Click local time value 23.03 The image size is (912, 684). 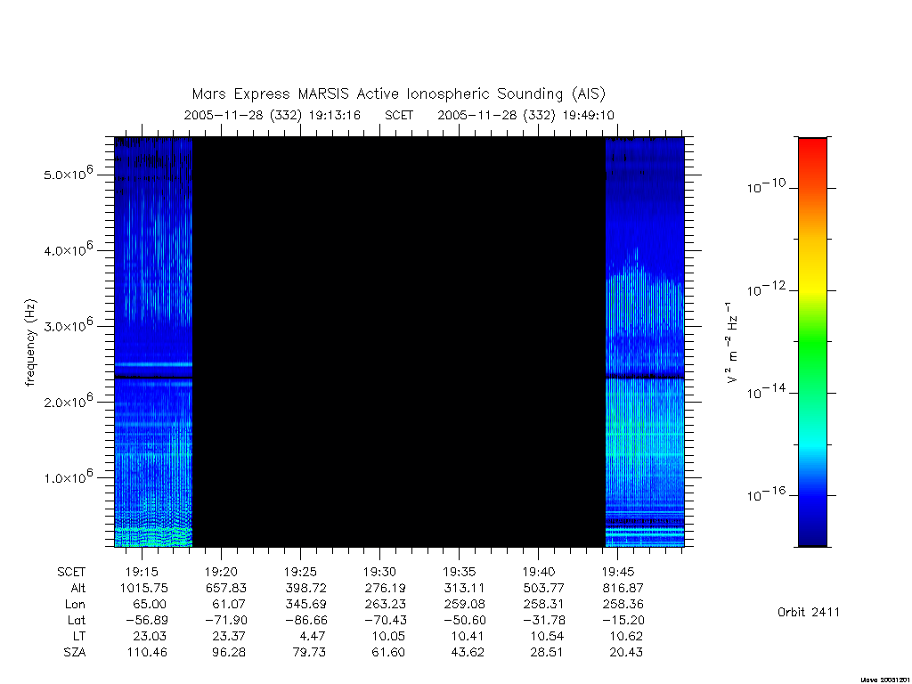coord(150,636)
